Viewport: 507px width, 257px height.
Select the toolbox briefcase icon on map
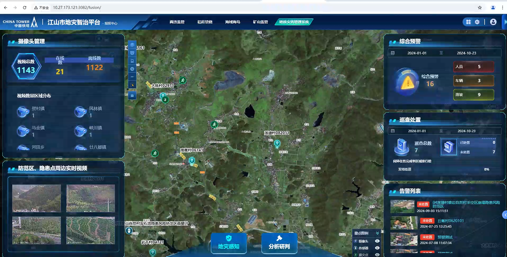(132, 95)
